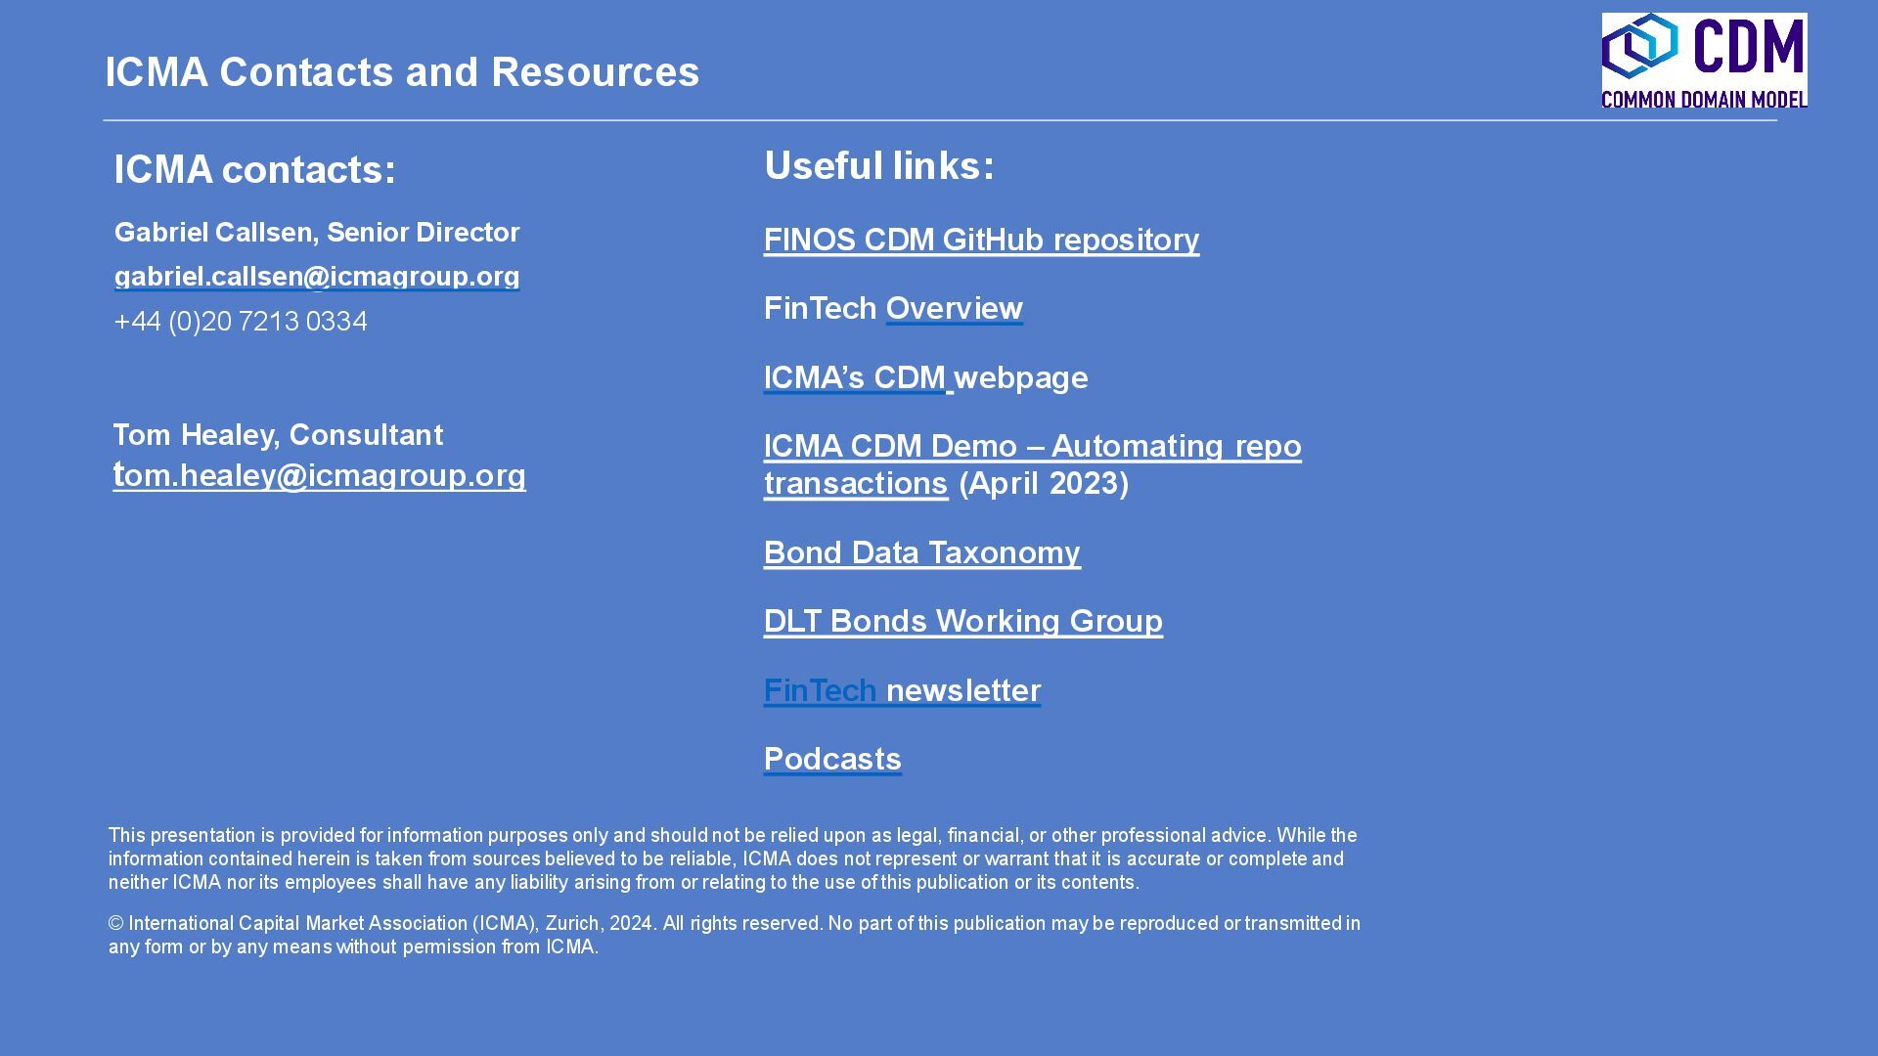Open ICMA CDM Demo Automating repo link
The image size is (1878, 1056).
tap(1032, 447)
